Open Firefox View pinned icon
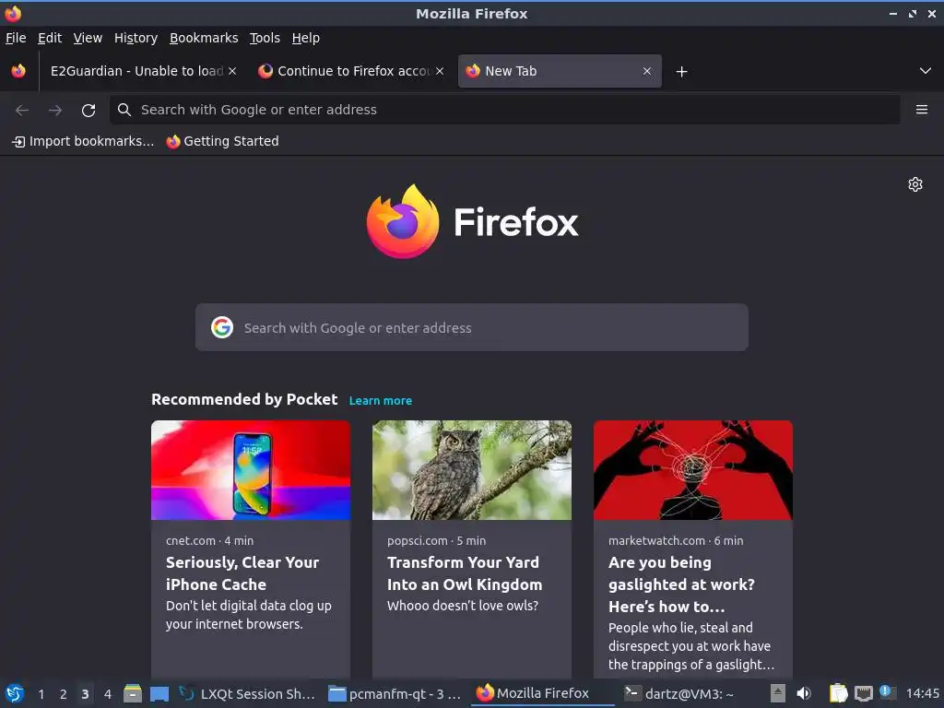Viewport: 944px width, 708px height. point(18,71)
